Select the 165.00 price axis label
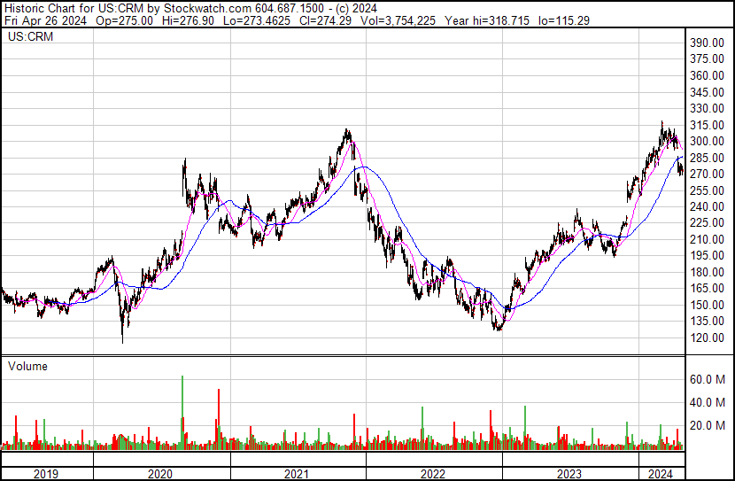Screen dimensions: 735x481 tap(707, 288)
